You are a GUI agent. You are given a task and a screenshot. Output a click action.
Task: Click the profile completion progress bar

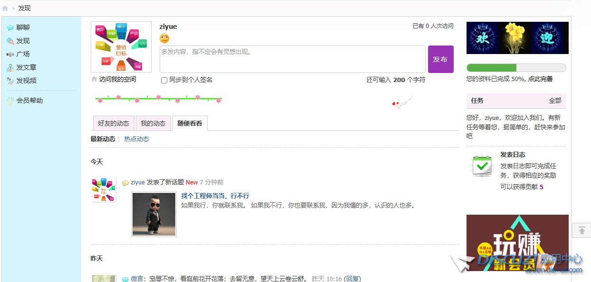point(516,68)
